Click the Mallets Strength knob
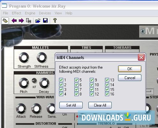The width and height of the screenshot is (158, 128). pos(24,57)
